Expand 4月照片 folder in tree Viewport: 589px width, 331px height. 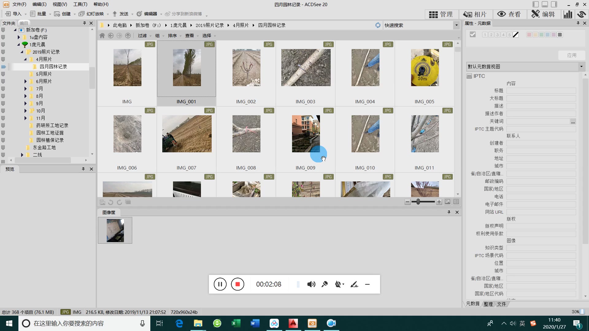click(25, 59)
